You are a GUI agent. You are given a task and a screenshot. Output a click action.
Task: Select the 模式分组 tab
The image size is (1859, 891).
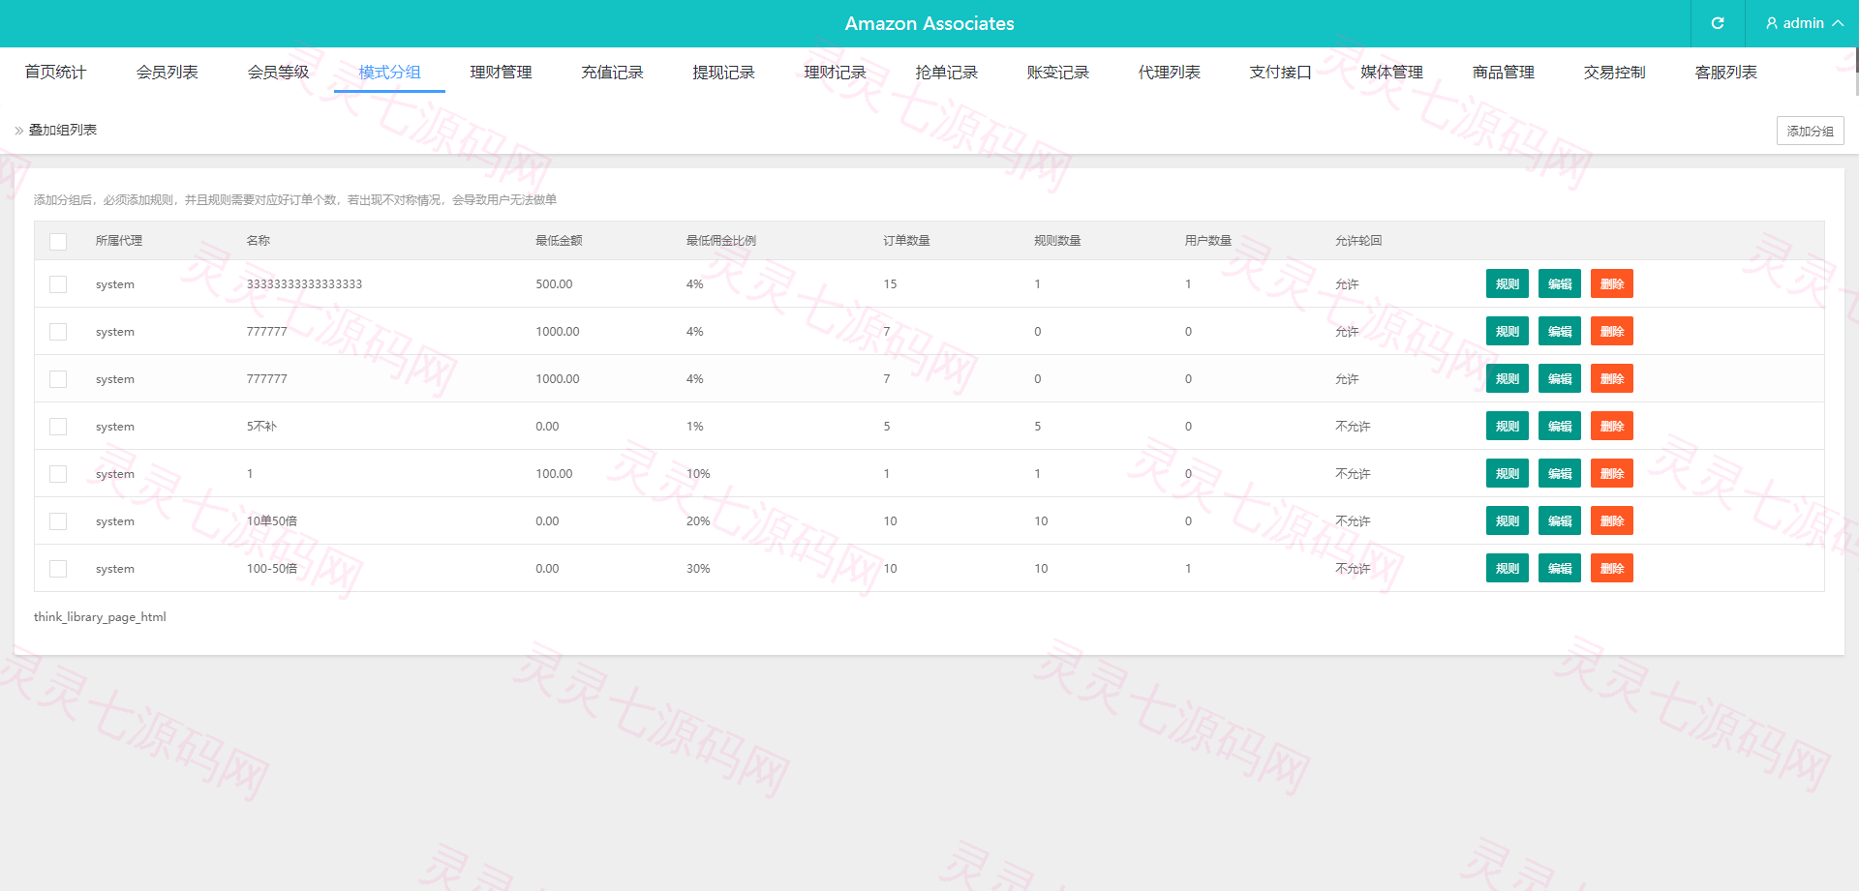point(389,72)
